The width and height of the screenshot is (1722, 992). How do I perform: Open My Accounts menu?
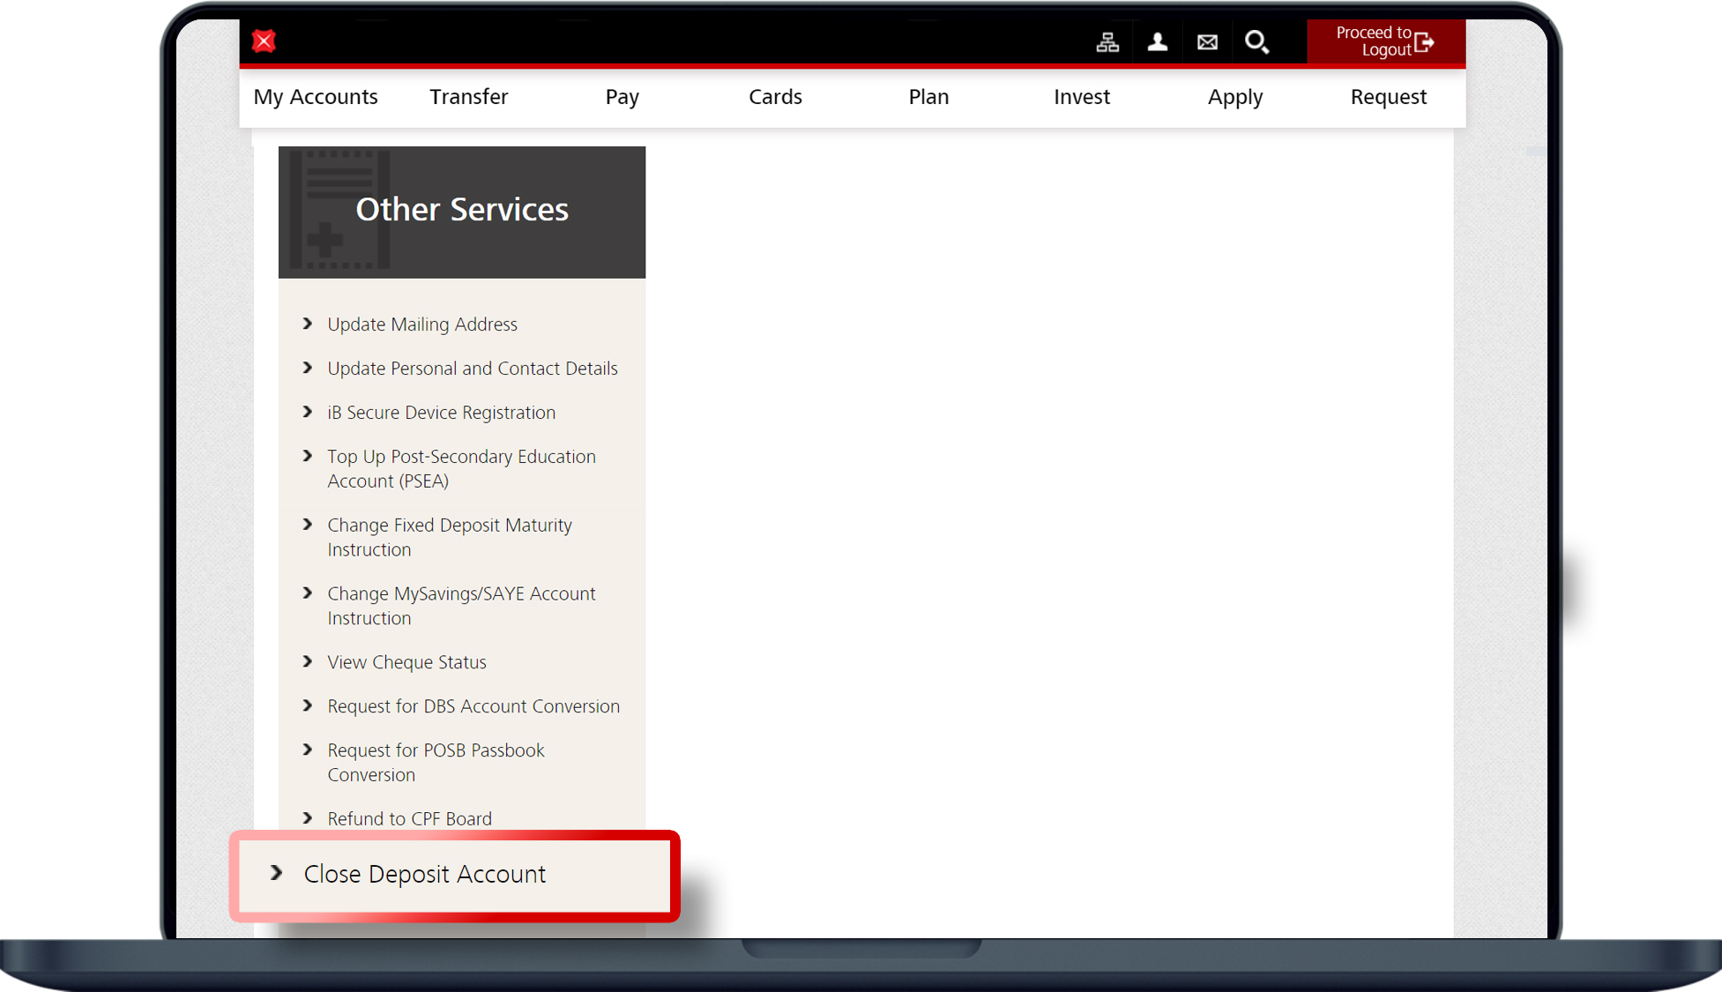[316, 97]
